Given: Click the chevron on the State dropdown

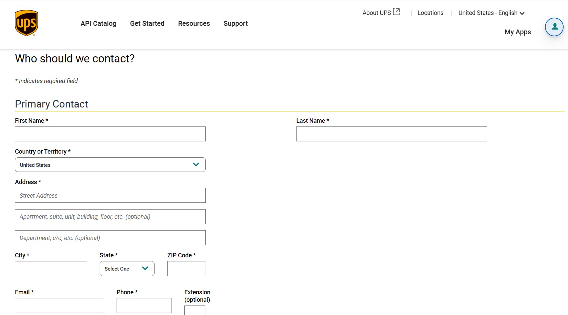Looking at the screenshot, I should (x=145, y=268).
